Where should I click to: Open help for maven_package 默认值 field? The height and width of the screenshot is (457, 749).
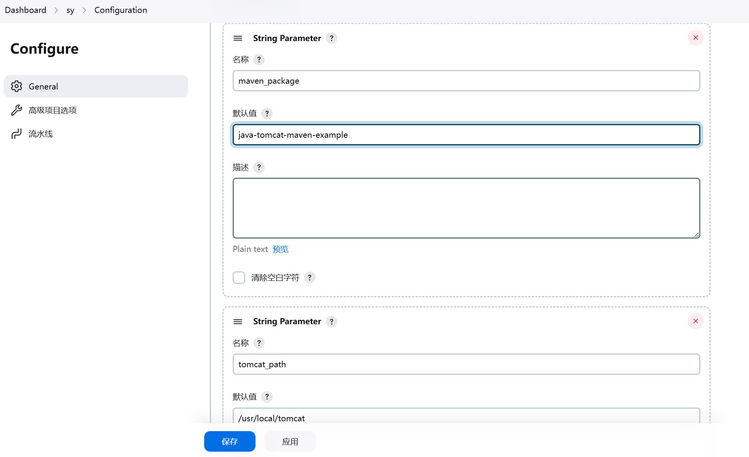267,113
